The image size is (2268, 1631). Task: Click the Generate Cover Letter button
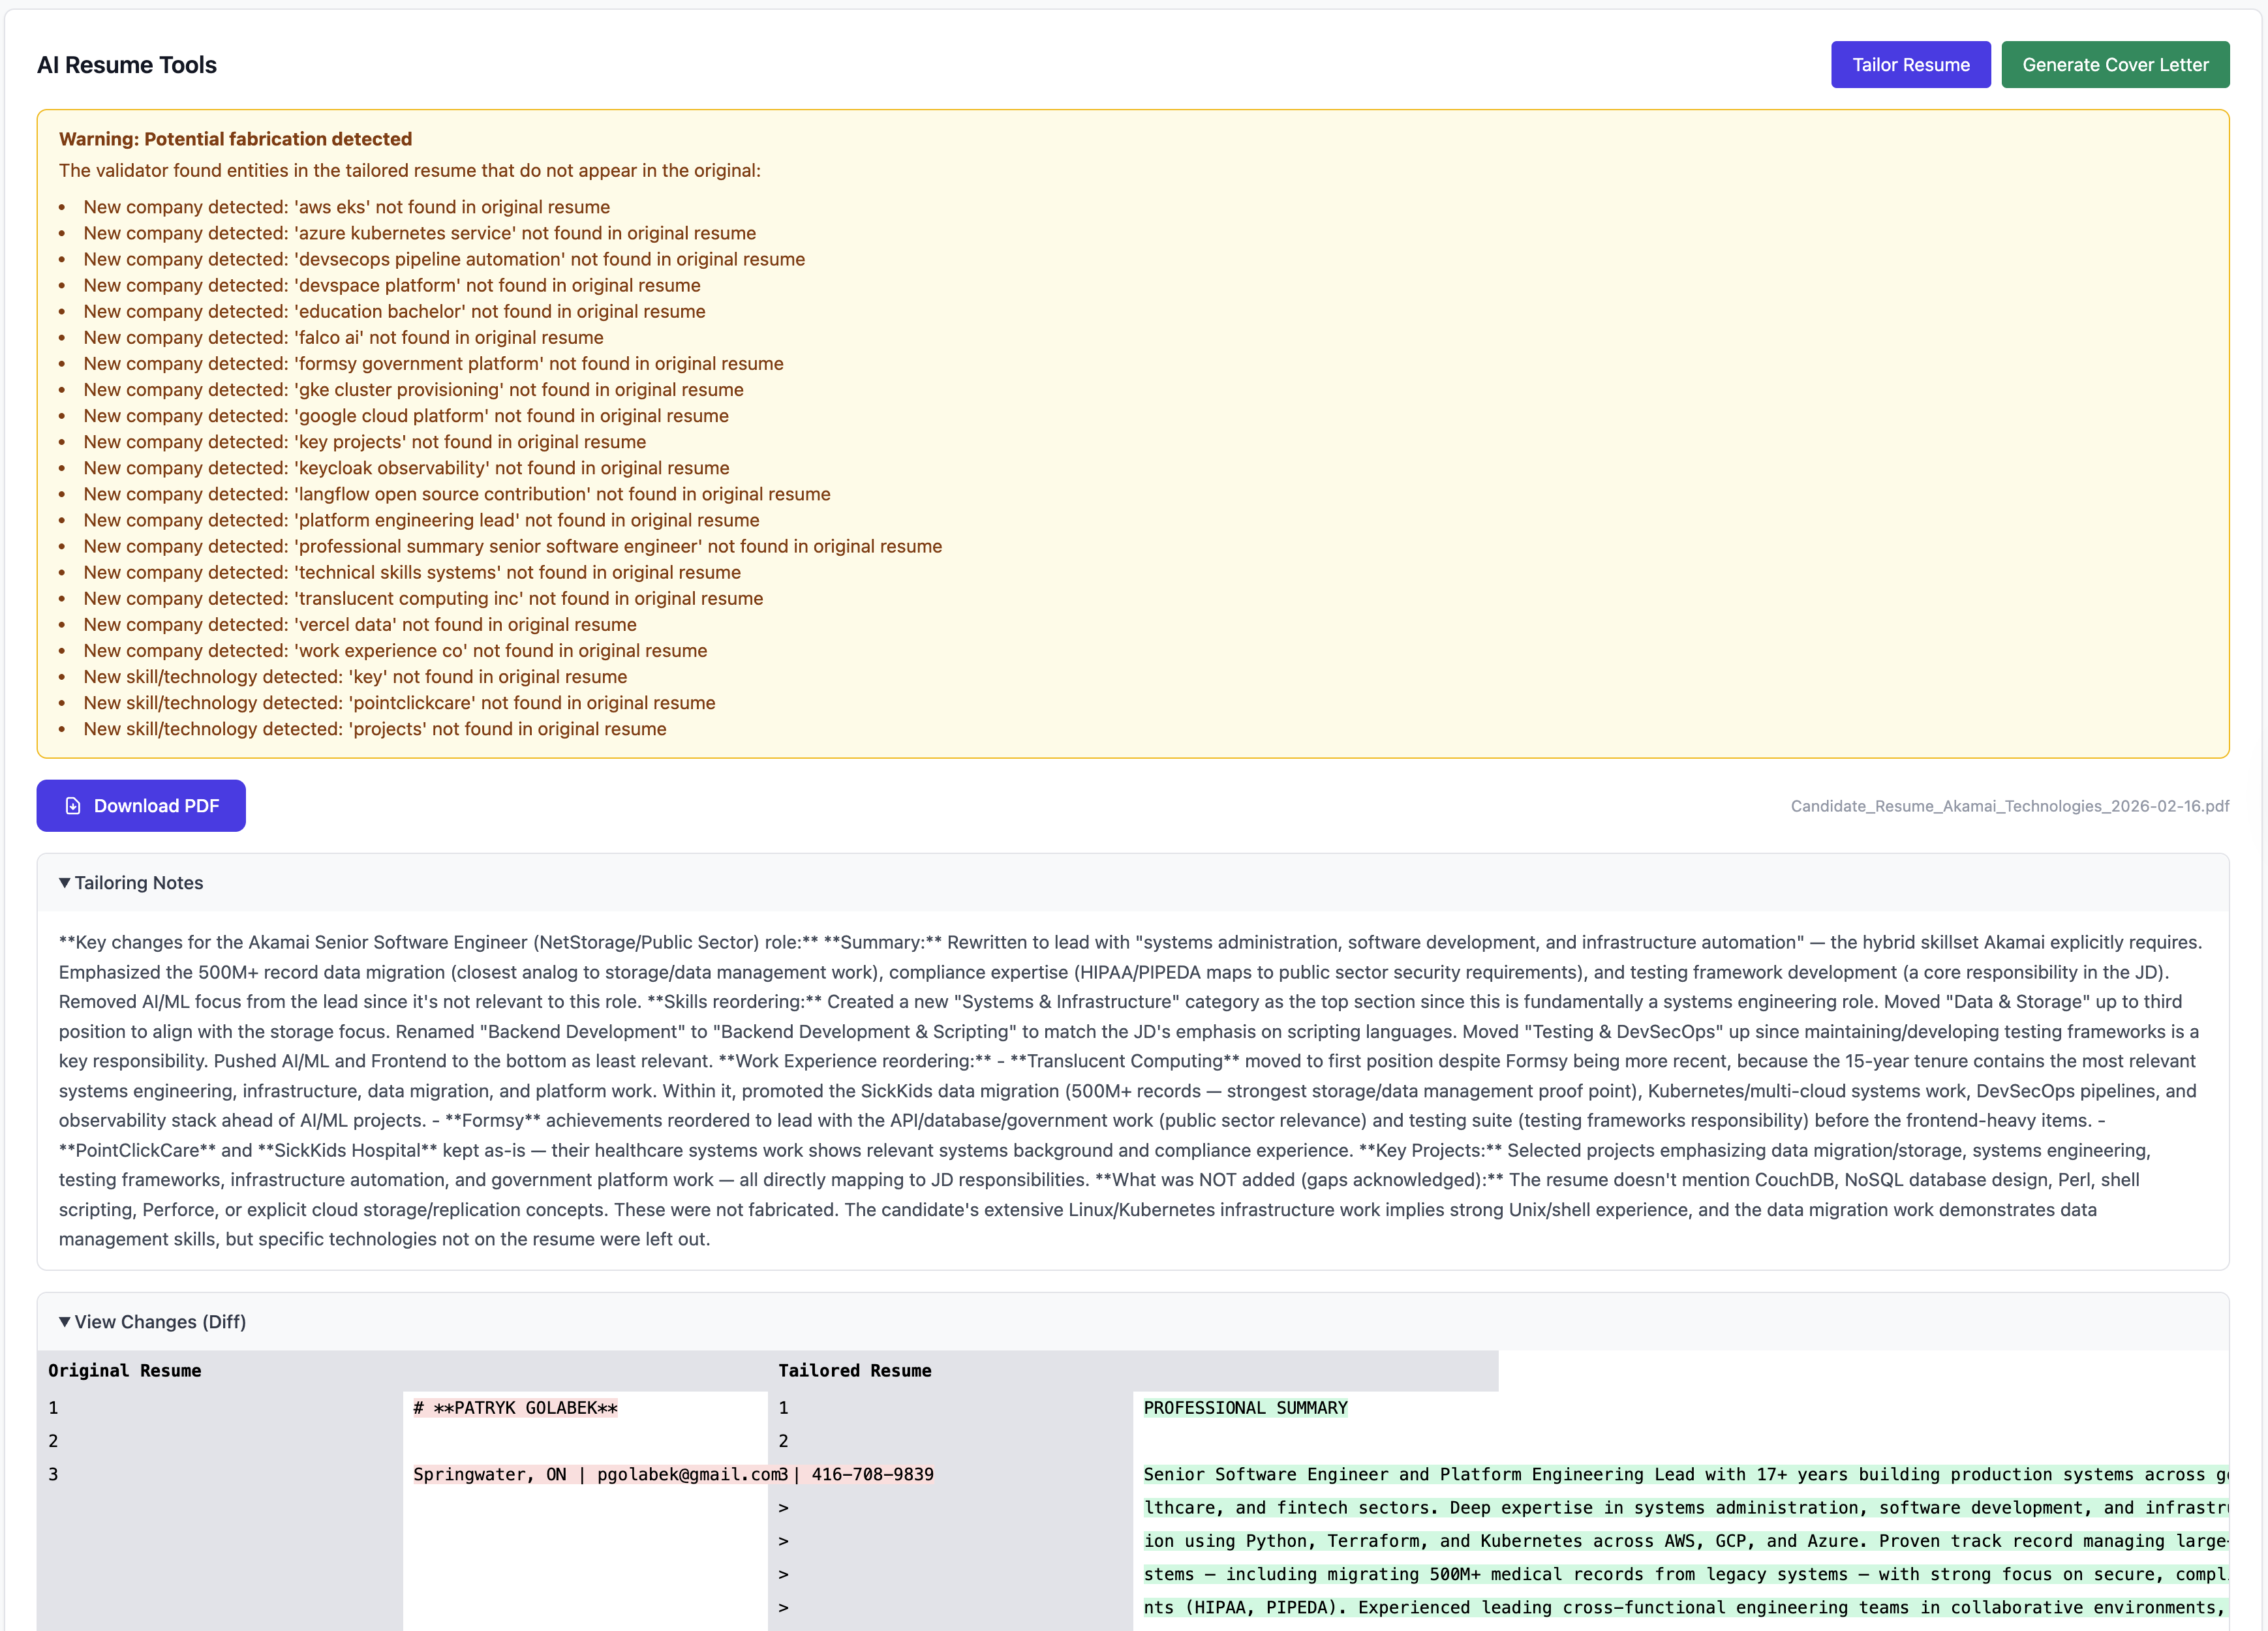point(2115,64)
